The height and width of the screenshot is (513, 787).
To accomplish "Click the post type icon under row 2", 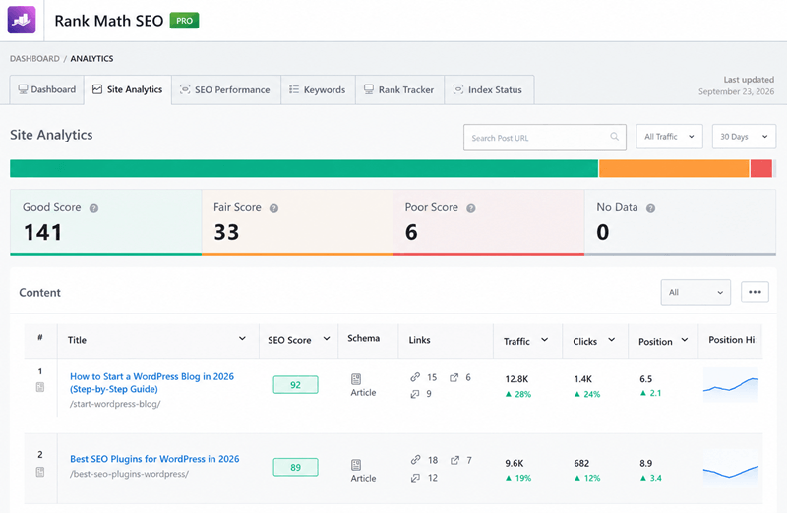I will tap(40, 472).
